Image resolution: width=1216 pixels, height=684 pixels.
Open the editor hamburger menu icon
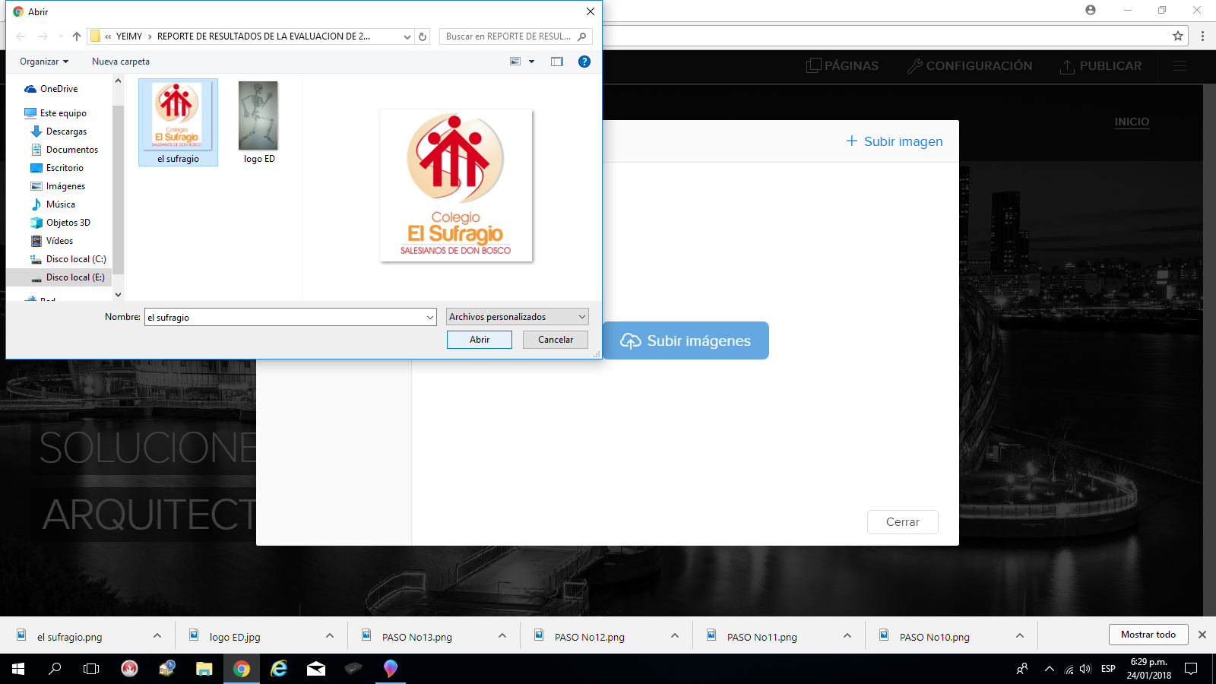pyautogui.click(x=1180, y=66)
